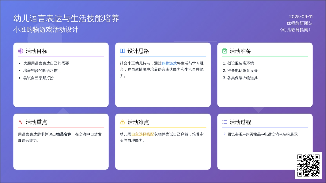Click the warning triangle icon beside 活动难点

123,122
